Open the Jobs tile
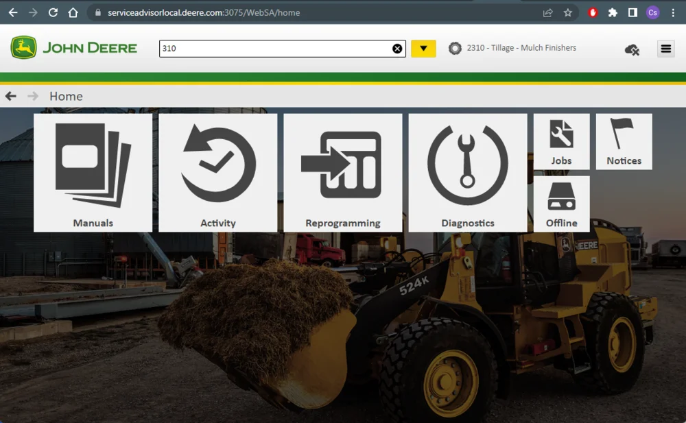Screen dimensions: 686x423 click(561, 141)
